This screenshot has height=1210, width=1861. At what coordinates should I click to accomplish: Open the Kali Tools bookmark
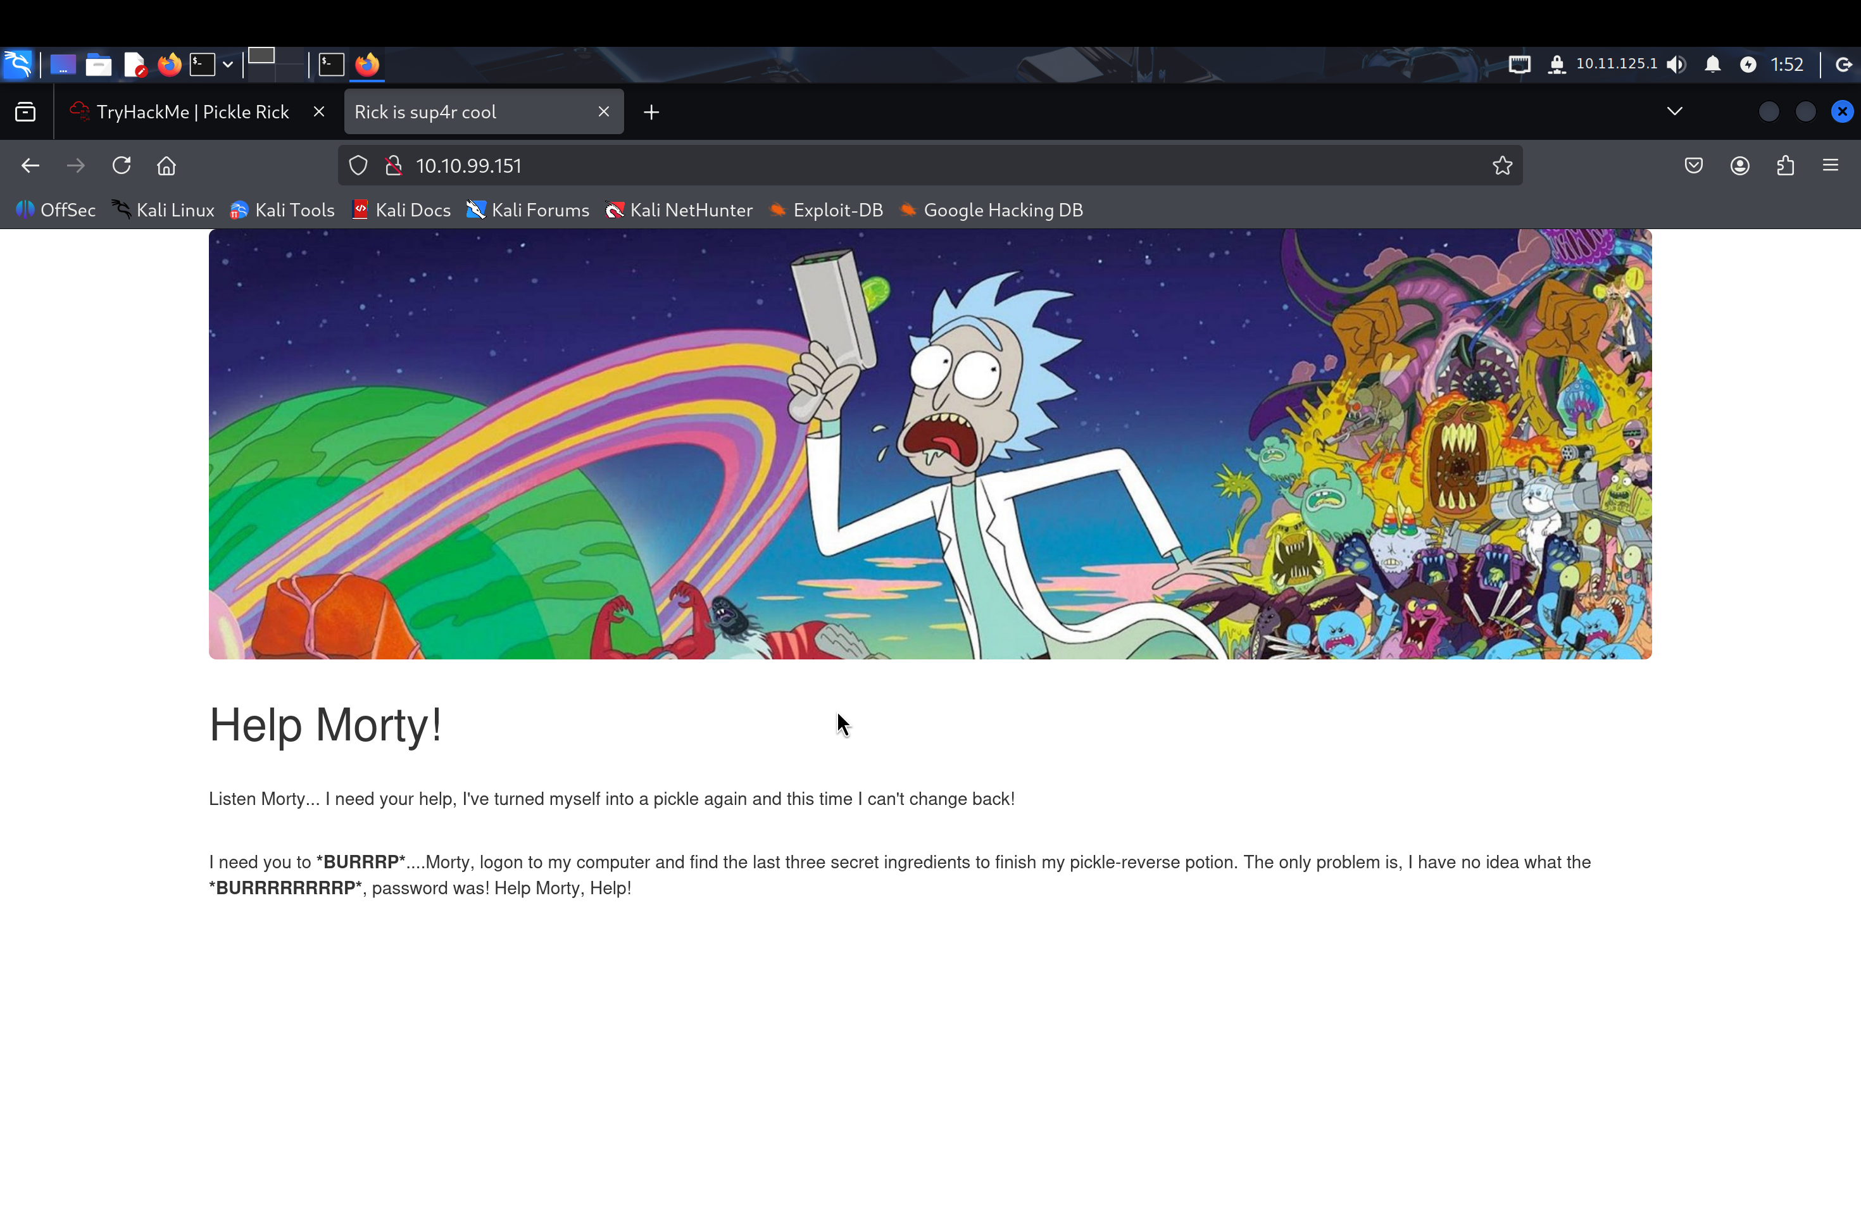coord(282,210)
